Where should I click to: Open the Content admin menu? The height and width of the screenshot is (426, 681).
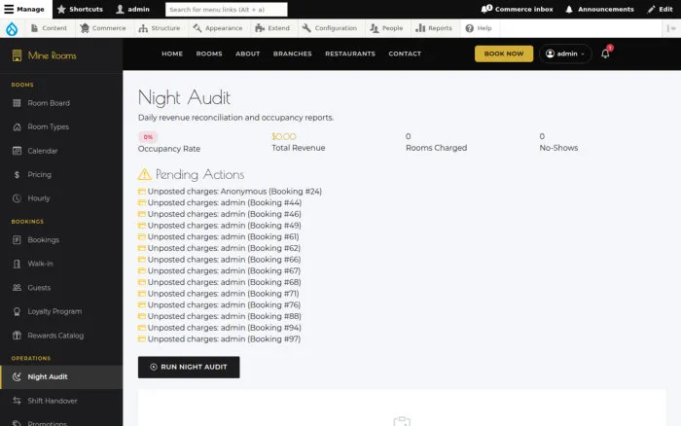tap(49, 28)
